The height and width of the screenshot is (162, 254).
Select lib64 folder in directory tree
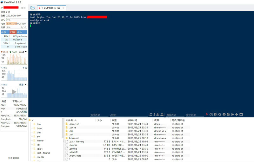(39, 149)
